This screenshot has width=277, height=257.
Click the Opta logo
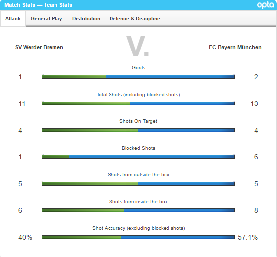[x=265, y=5]
